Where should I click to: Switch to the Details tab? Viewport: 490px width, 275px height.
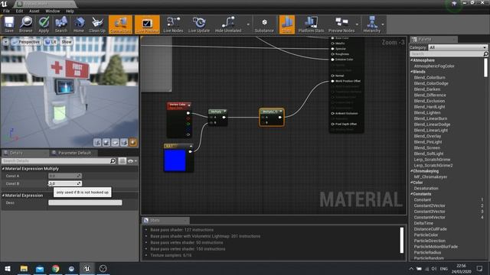(x=16, y=153)
